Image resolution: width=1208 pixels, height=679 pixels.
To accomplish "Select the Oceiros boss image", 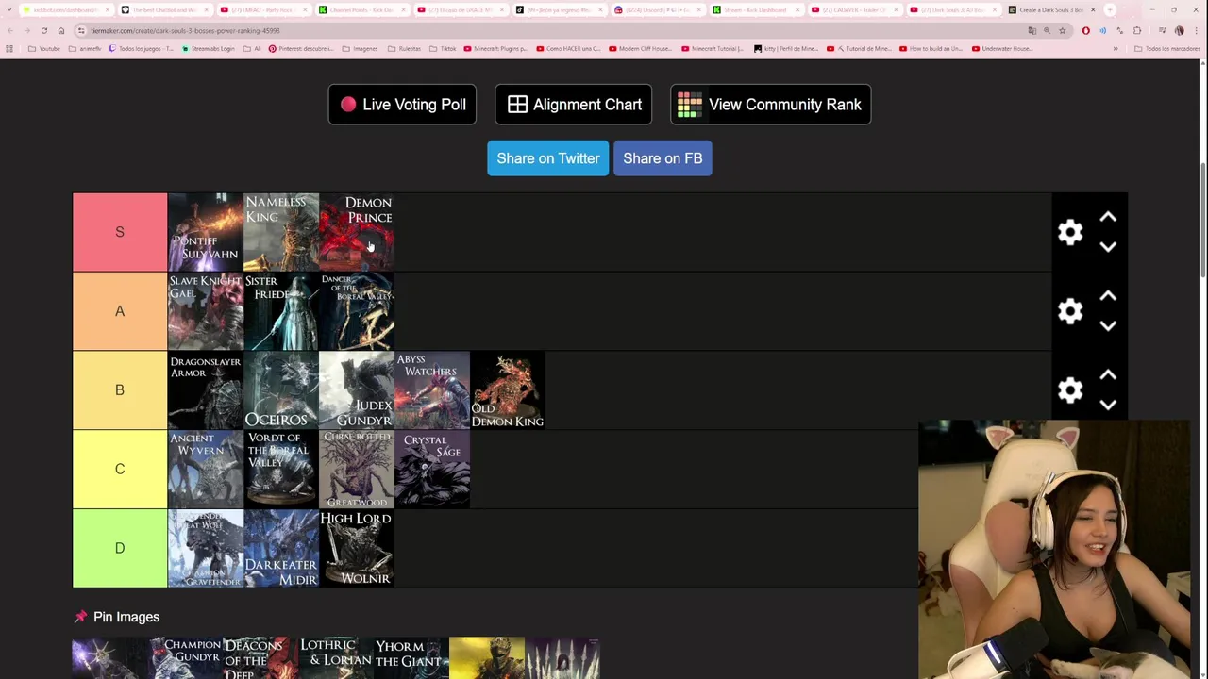I will (281, 390).
